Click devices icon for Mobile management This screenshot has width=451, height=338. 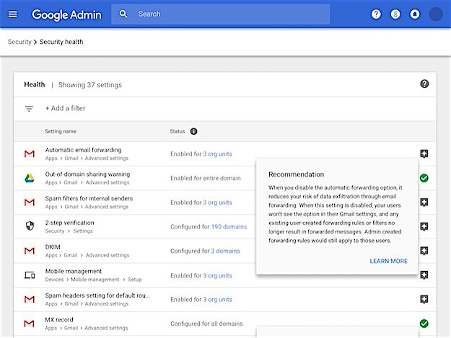[x=30, y=275]
